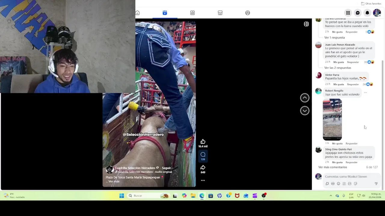
Task: Open the Microsoft Store taskbar icon
Action: [x=211, y=196]
